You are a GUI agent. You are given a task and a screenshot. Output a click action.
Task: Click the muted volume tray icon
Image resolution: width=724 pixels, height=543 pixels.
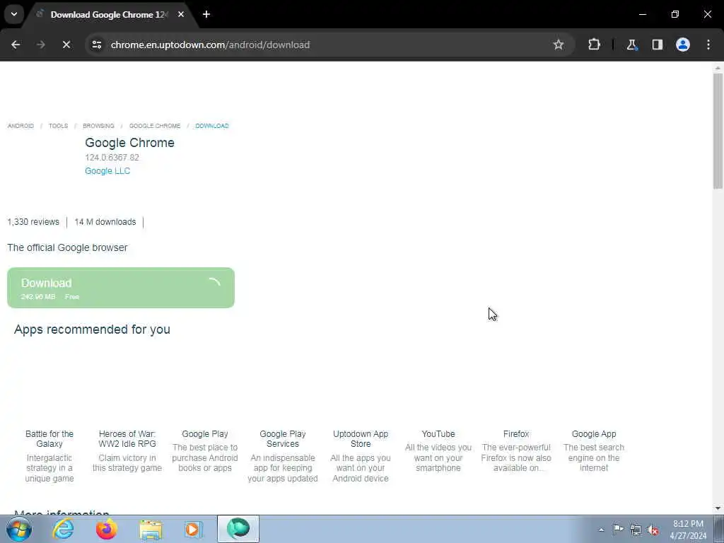(653, 530)
